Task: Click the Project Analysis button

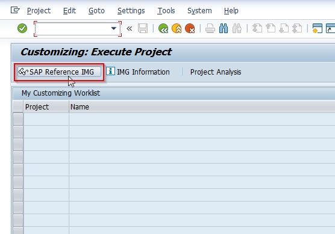Action: coord(216,72)
